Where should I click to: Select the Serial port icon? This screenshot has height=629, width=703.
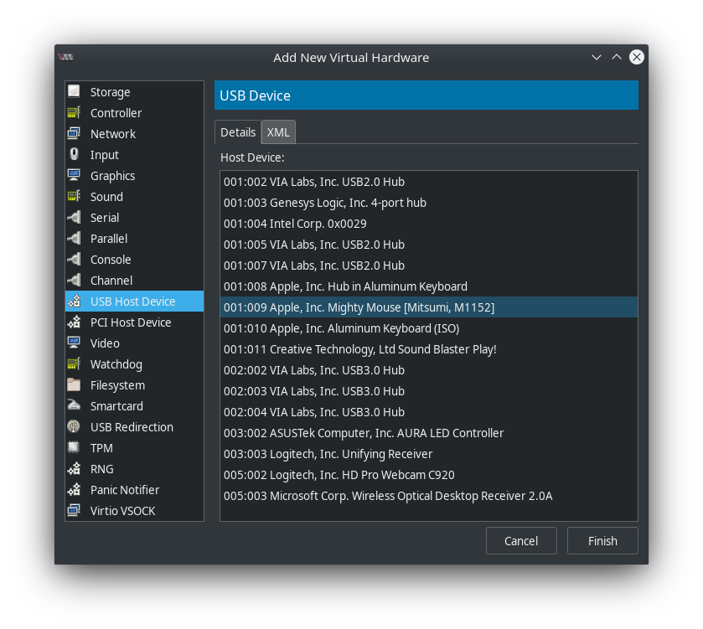pyautogui.click(x=74, y=217)
